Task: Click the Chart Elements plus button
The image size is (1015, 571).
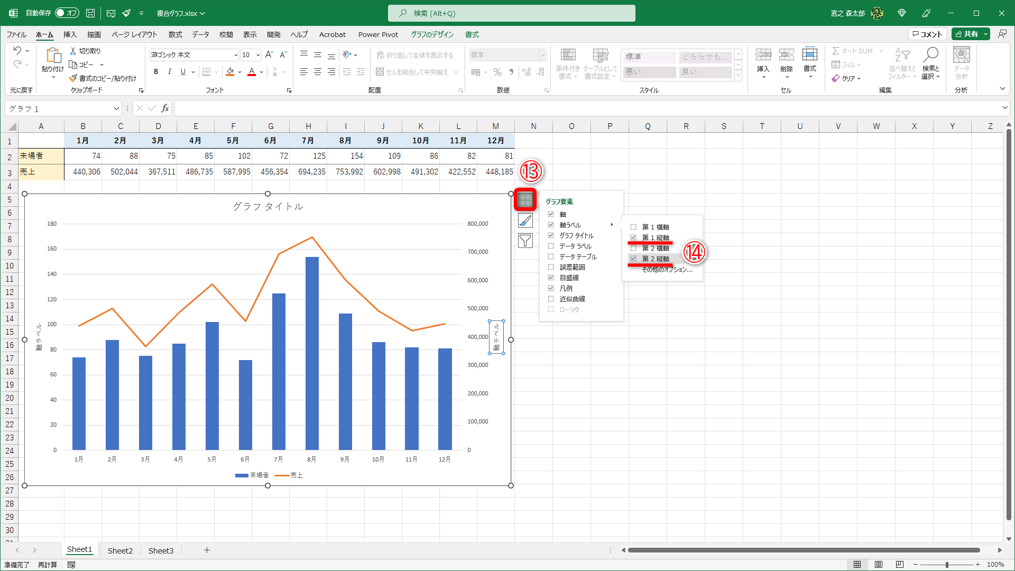Action: [525, 199]
